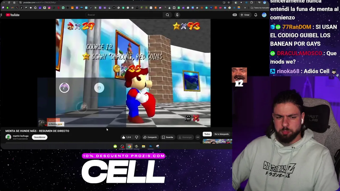Open the Amazon bookmark icon

45,8
